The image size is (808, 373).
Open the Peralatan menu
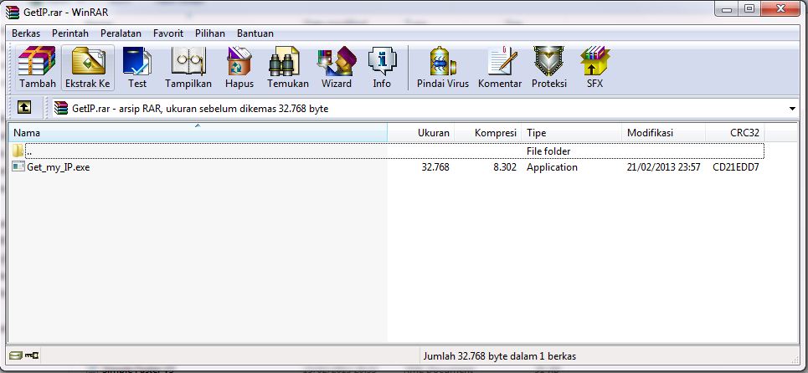pyautogui.click(x=121, y=33)
